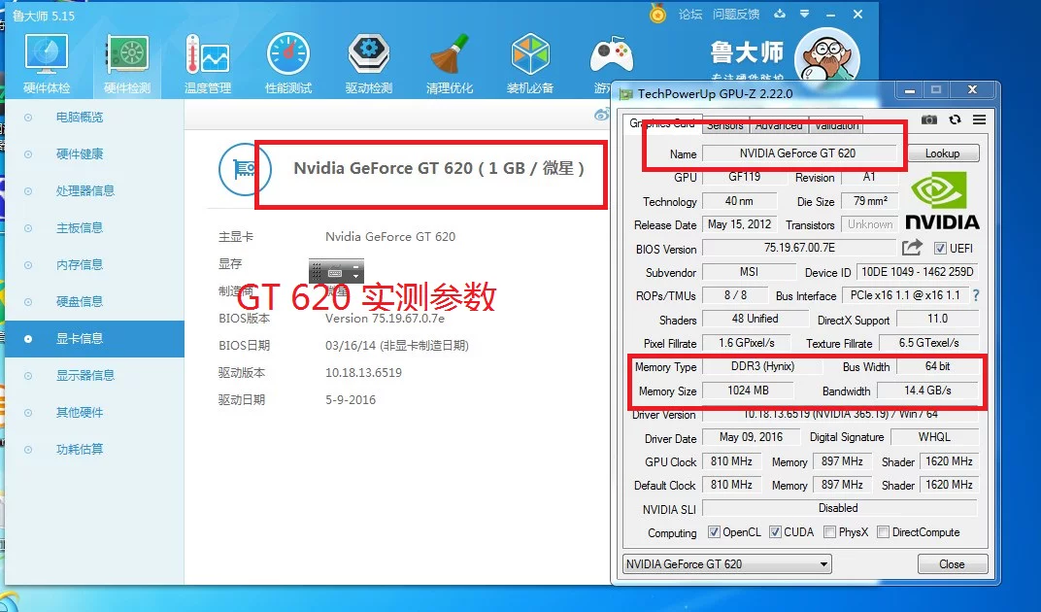This screenshot has height=612, width=1041.
Task: Open GPU-Z hamburger menu icon
Action: click(979, 119)
